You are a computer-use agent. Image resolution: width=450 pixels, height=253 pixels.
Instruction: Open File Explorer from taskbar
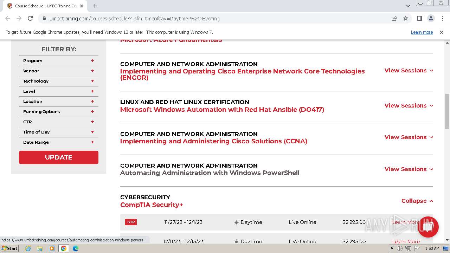40,248
